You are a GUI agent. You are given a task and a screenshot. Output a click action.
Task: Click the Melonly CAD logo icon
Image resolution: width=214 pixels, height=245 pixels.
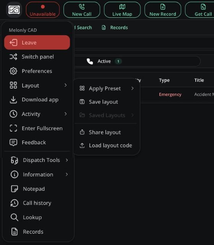14,10
